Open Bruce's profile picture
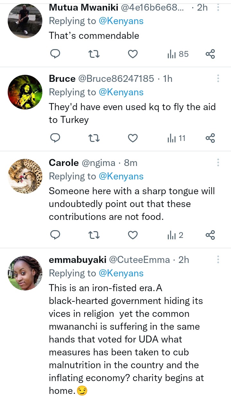The height and width of the screenshot is (400, 231). (25, 92)
